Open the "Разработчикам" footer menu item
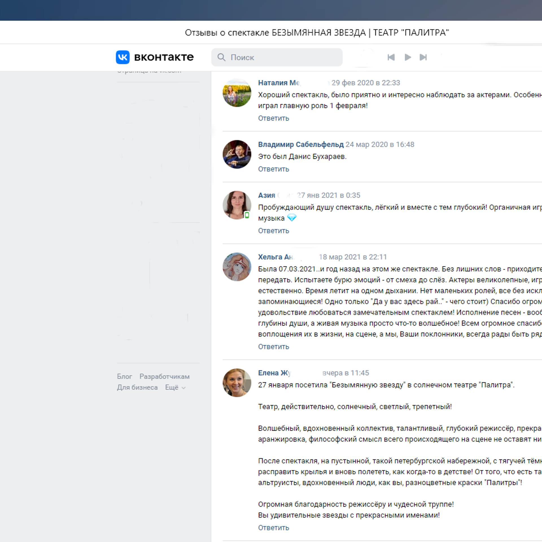 click(164, 376)
